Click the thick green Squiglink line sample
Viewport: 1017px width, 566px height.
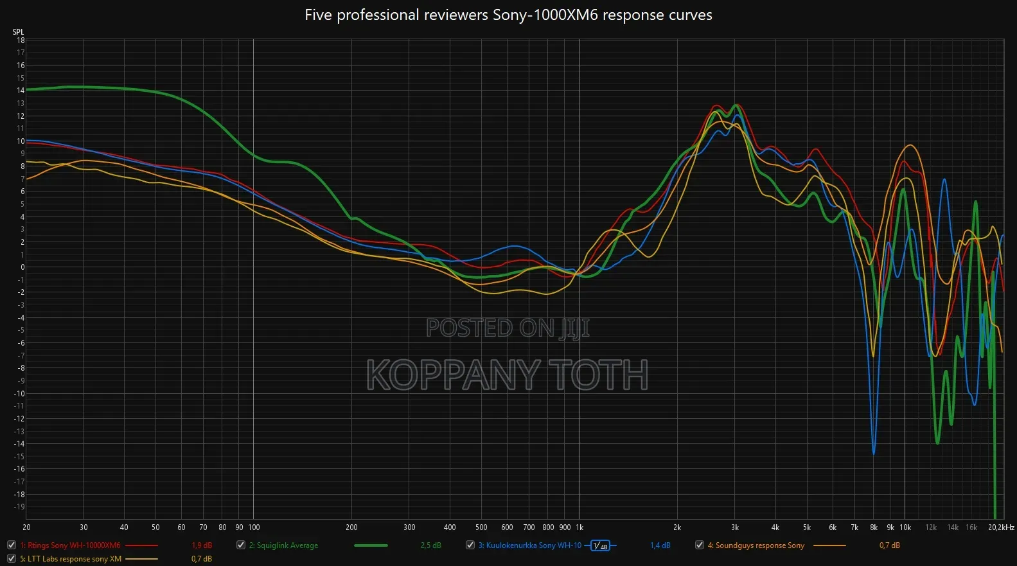[x=371, y=545]
